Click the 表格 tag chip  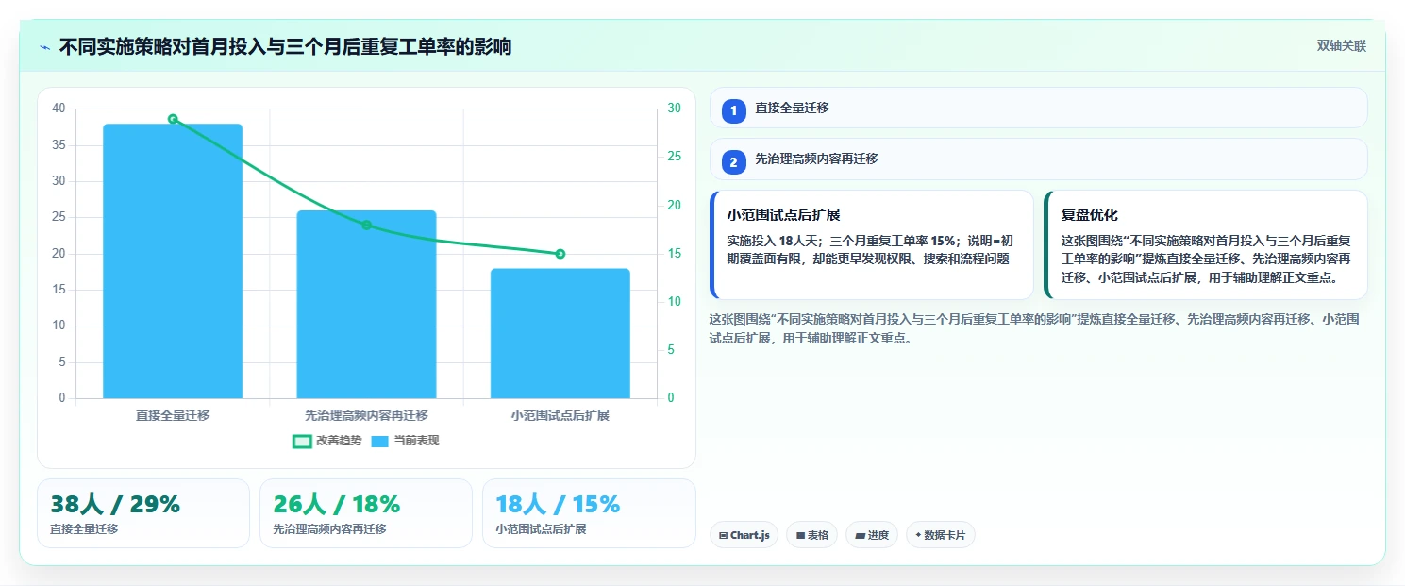(x=812, y=535)
